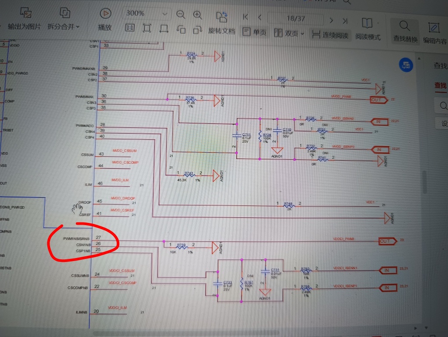Click the 18/37 page number field
This screenshot has height=337, width=448.
click(296, 19)
